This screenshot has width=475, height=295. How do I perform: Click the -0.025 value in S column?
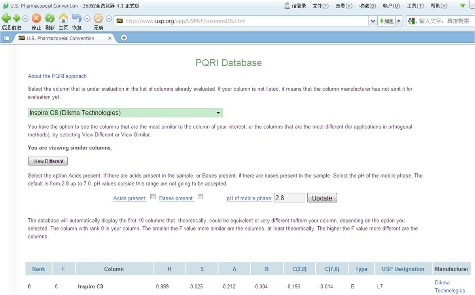pos(197,287)
